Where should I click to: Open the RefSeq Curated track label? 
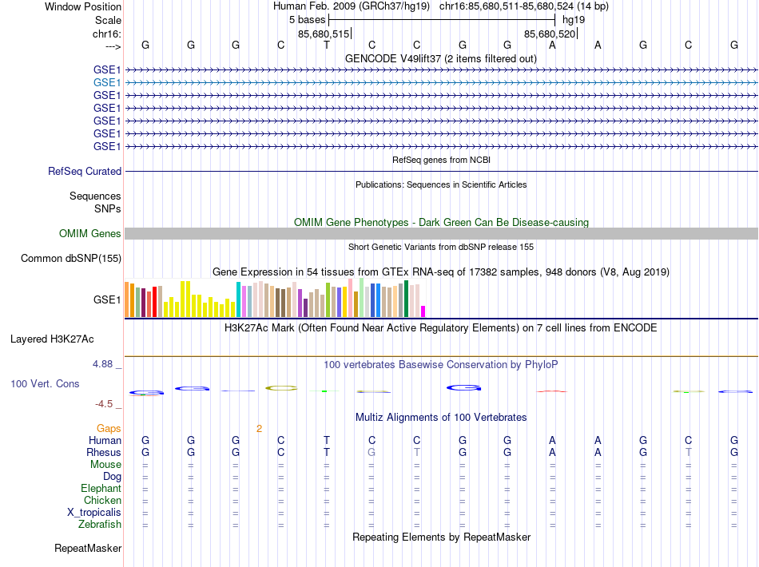[85, 171]
